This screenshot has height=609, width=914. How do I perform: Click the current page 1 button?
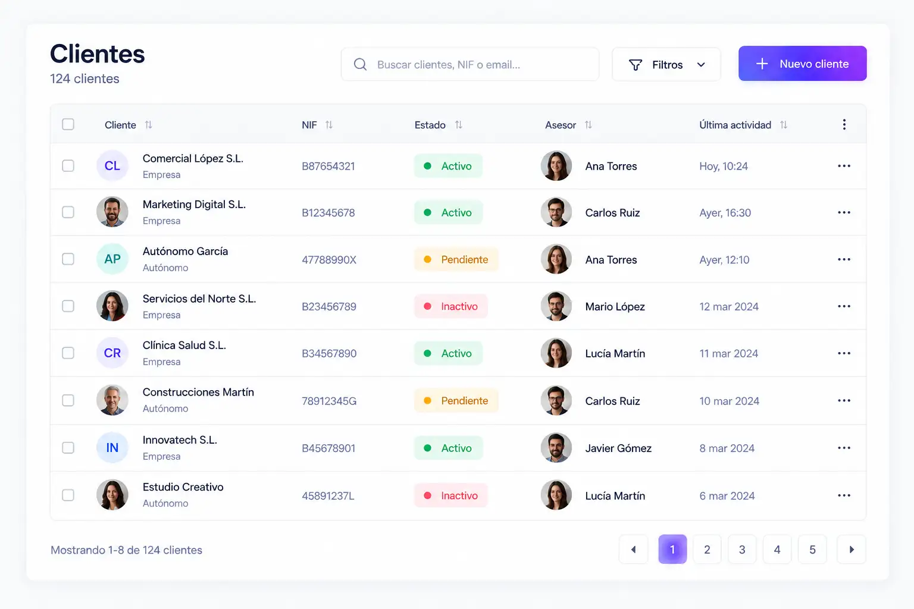[672, 550]
